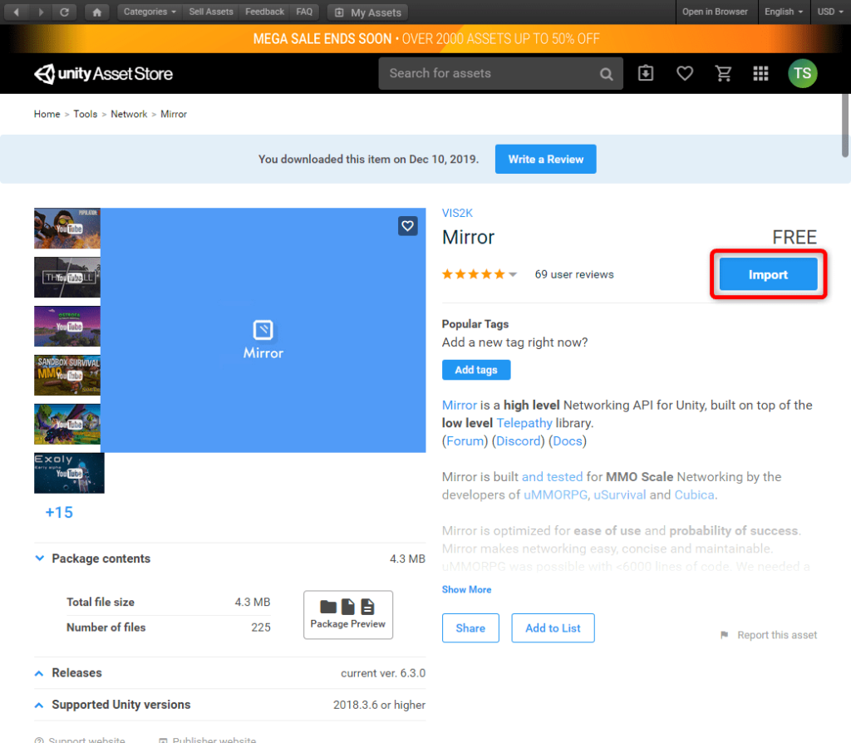Click the Mirror logo in preview image
Viewport: 851px width, 743px height.
(263, 340)
